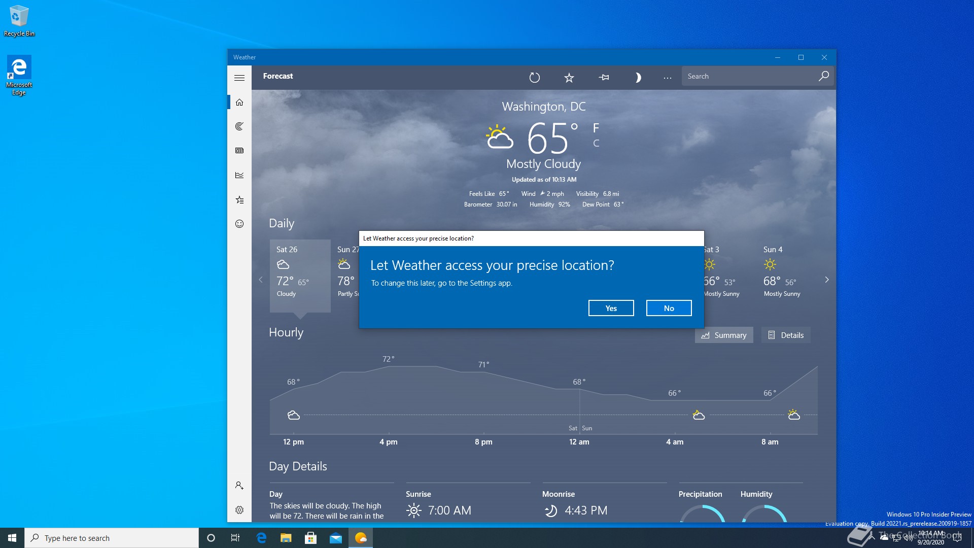
Task: Switch temperature unit to Fahrenheit F
Action: (596, 128)
